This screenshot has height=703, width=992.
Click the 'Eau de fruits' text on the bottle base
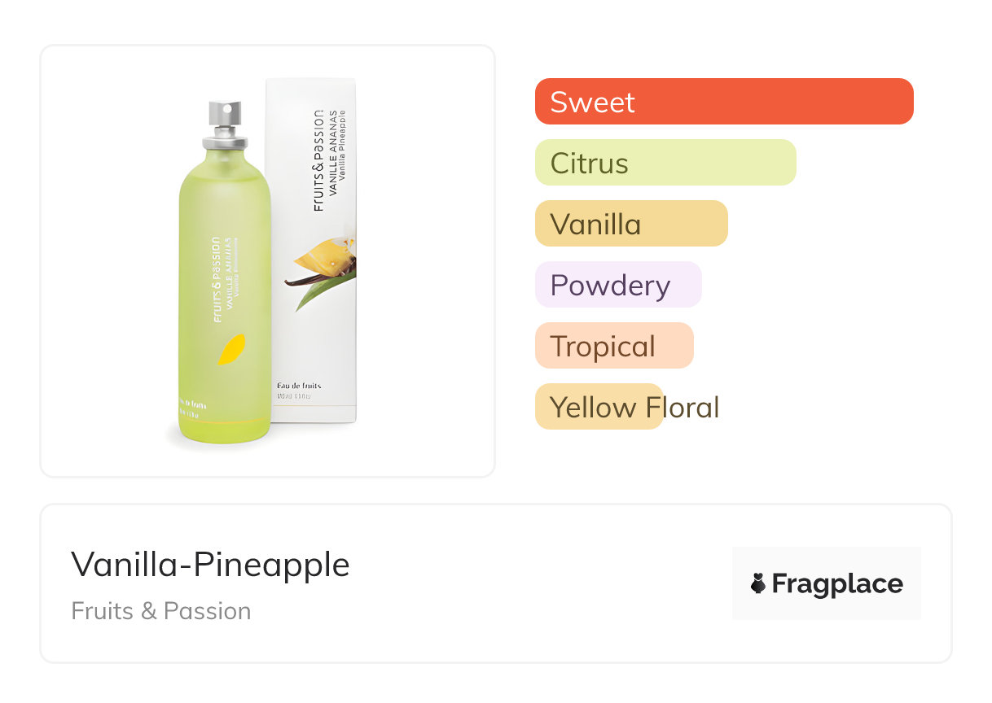193,404
